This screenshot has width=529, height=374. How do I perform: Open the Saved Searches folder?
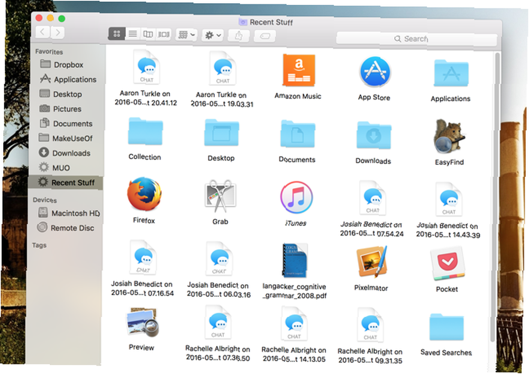click(446, 327)
